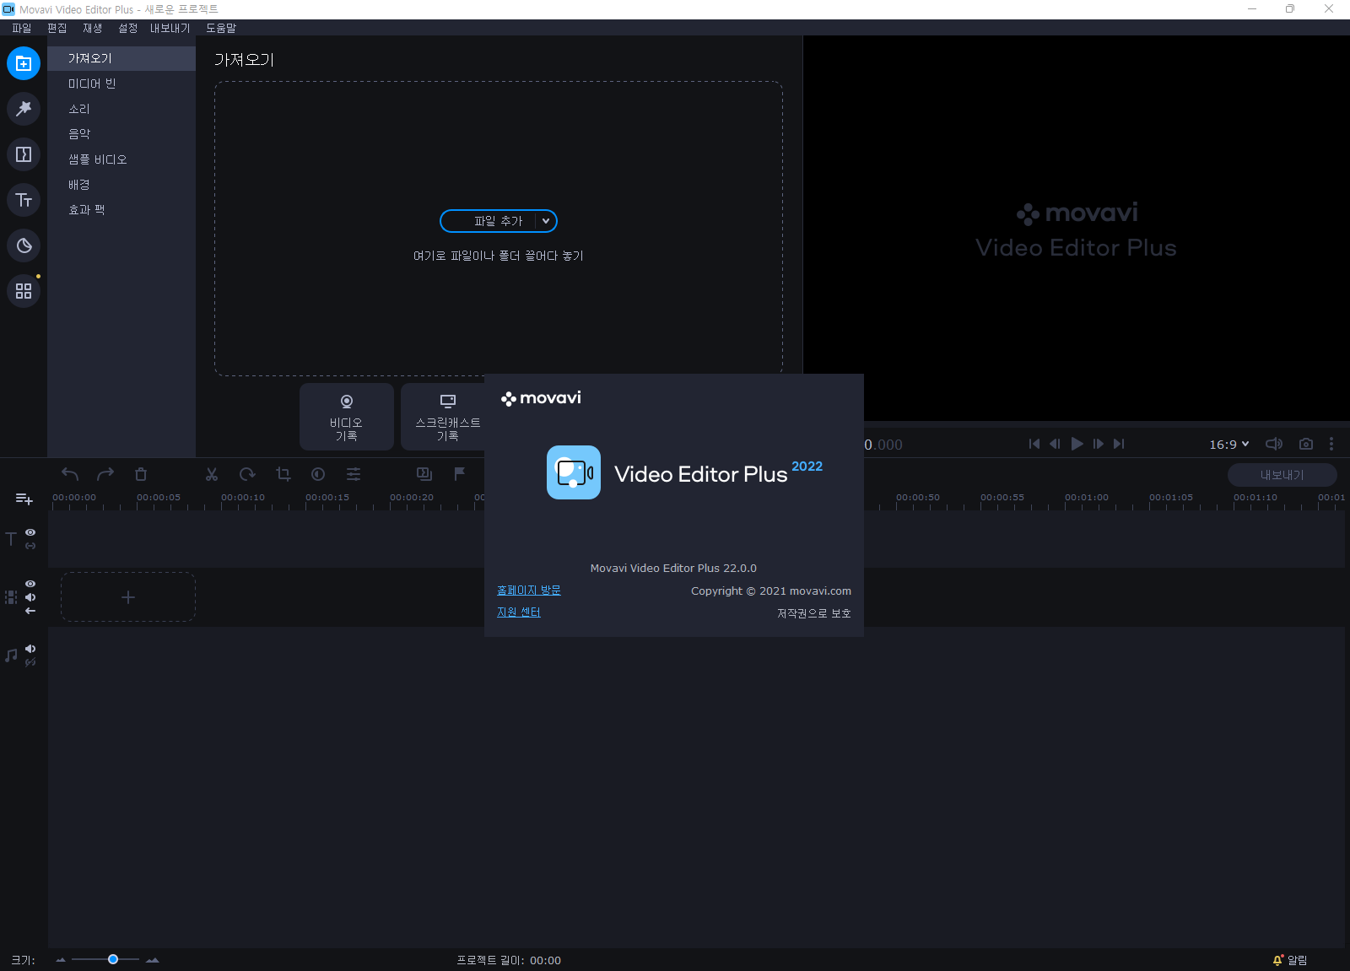Click the Delete trash icon
This screenshot has width=1350, height=971.
(141, 474)
